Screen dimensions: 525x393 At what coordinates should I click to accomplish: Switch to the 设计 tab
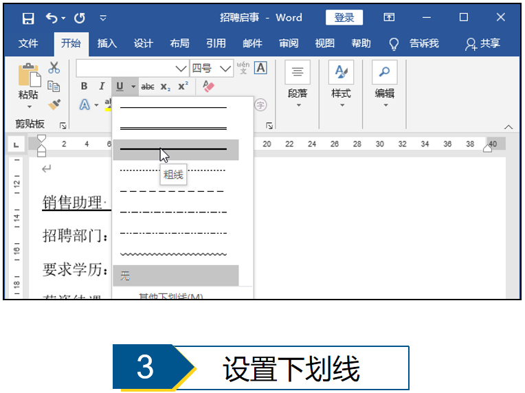(144, 43)
